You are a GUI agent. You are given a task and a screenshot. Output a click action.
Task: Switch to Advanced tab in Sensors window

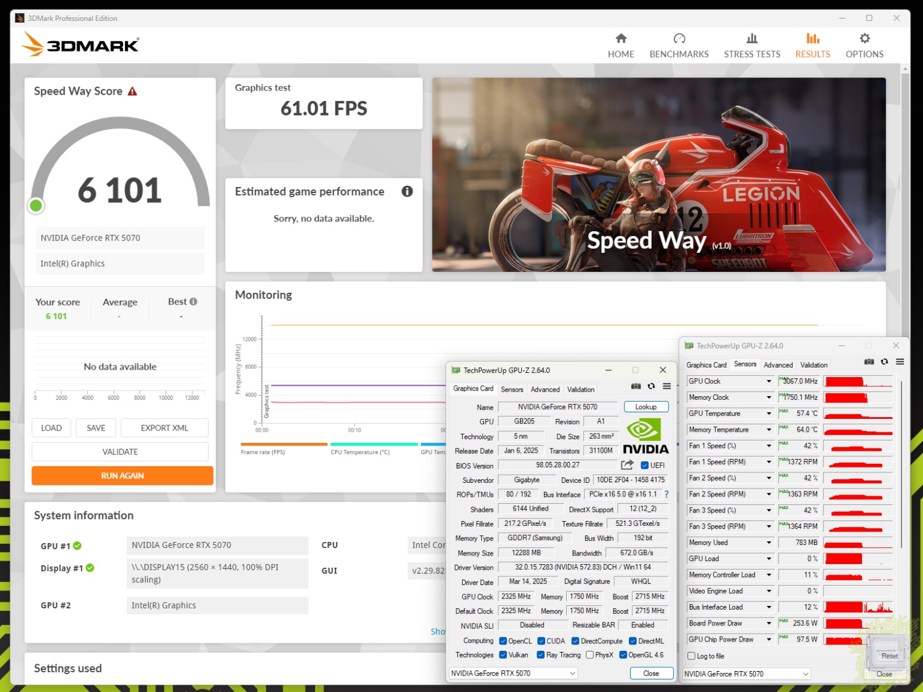[x=778, y=365]
